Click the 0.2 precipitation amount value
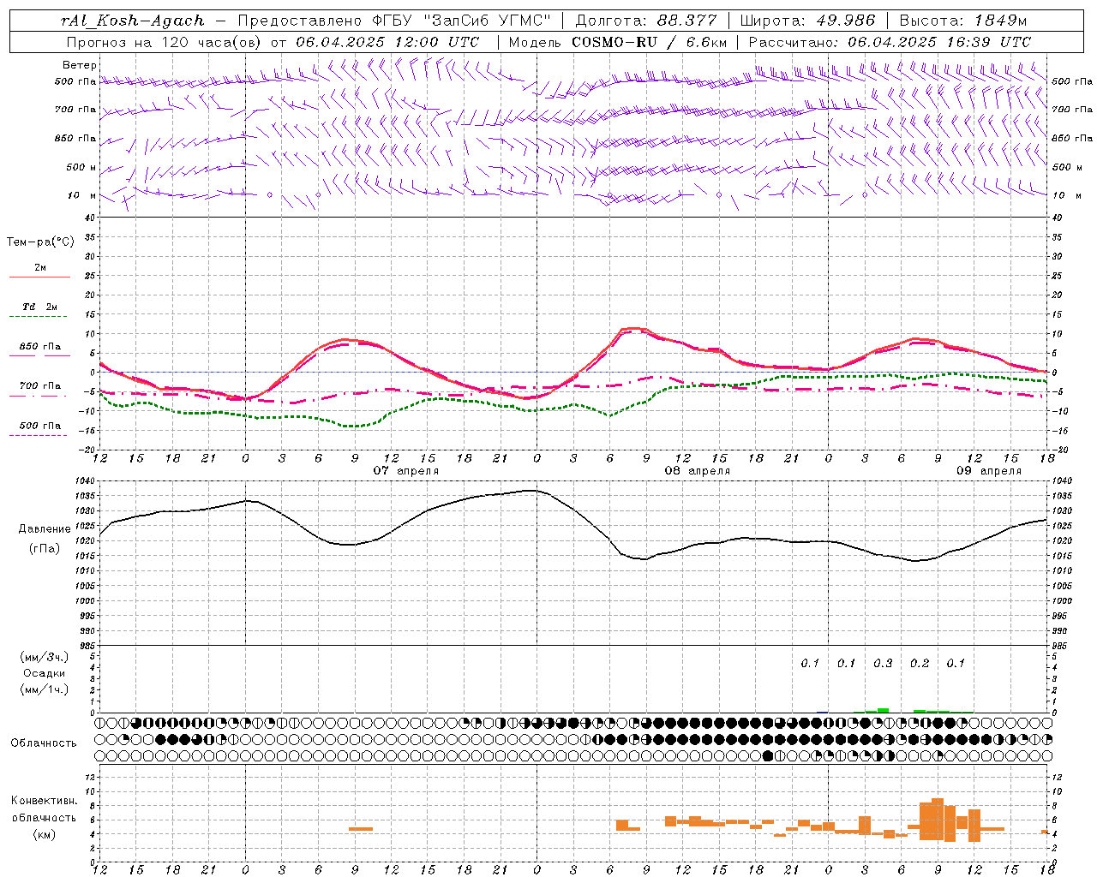The image size is (1097, 877). (920, 663)
